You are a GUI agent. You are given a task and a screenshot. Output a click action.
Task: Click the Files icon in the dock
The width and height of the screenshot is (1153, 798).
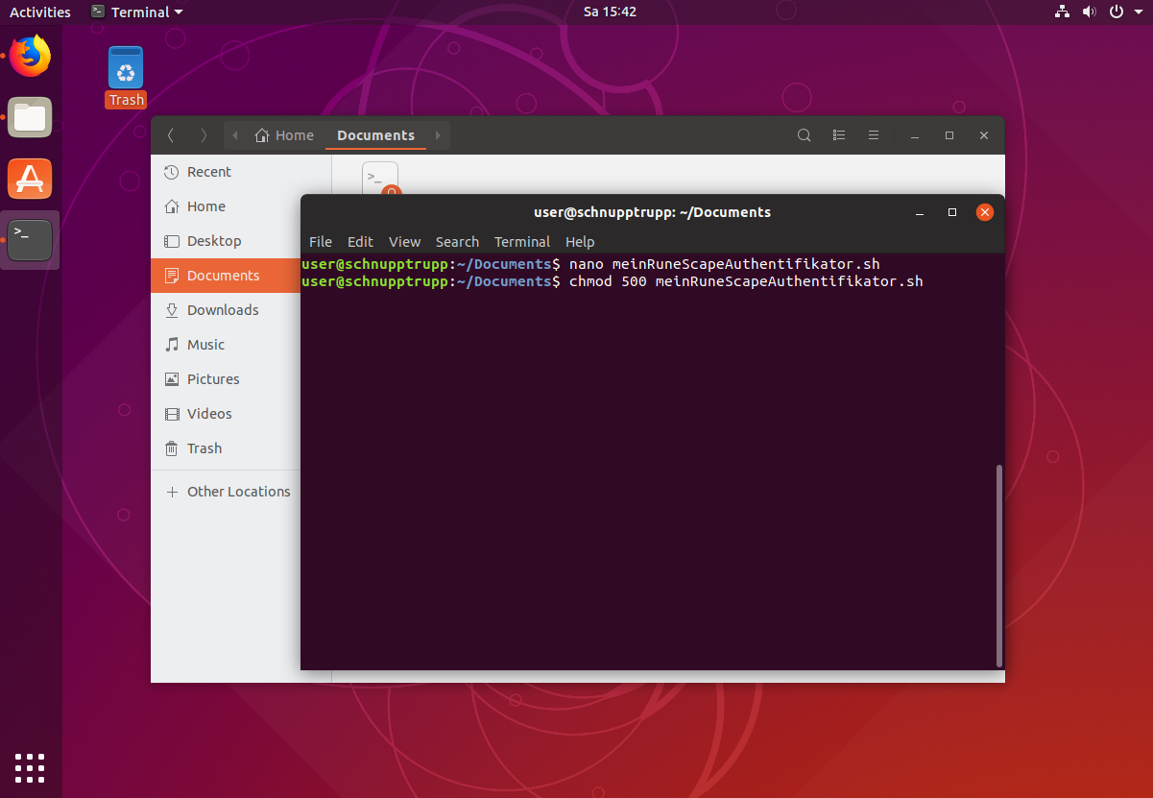pos(30,118)
